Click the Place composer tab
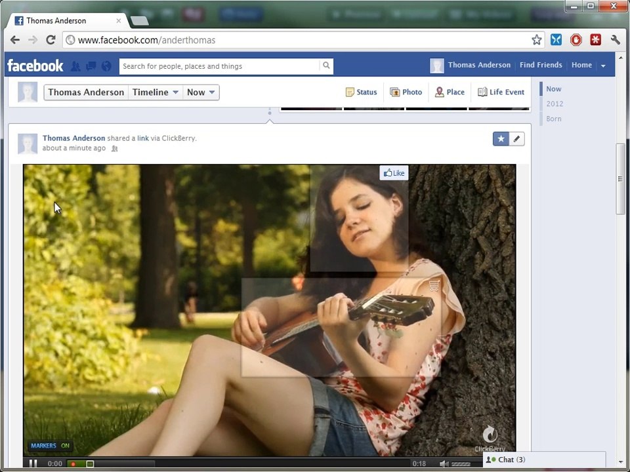 tap(450, 92)
